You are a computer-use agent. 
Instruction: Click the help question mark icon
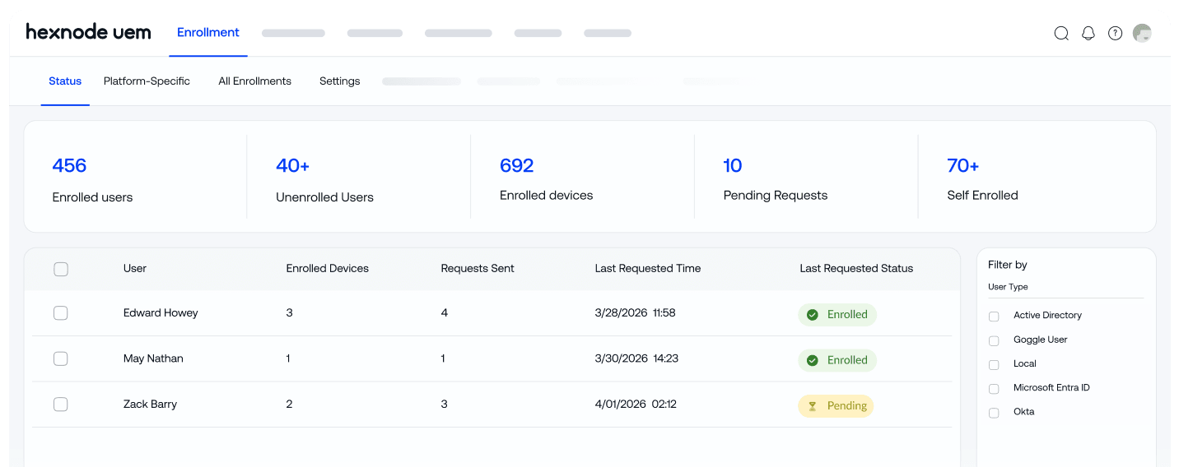point(1115,34)
